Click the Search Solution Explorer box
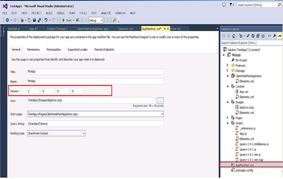The image size is (283, 179). (x=252, y=43)
